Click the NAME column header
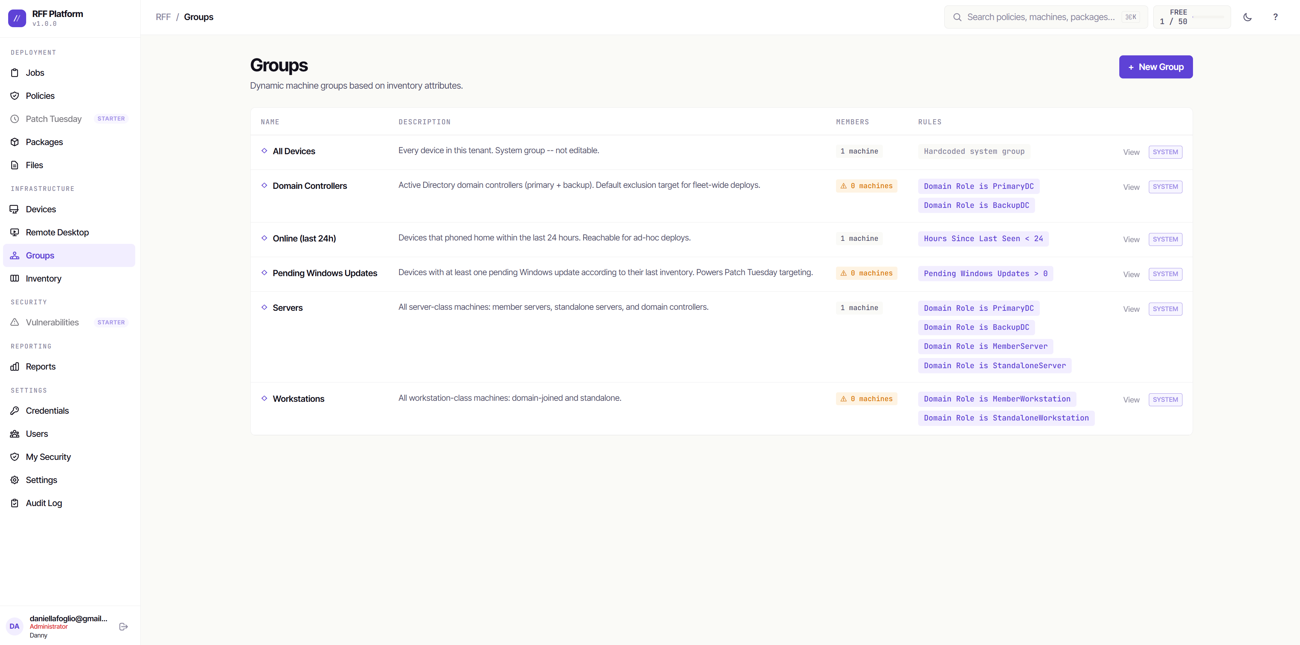 click(269, 122)
